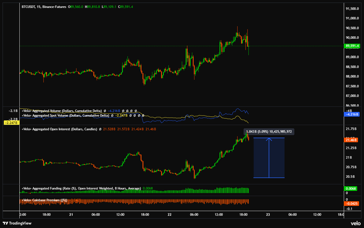Select the blue measurement box with arrow
Image resolution: width=364 pixels, height=228 pixels.
tap(269, 158)
